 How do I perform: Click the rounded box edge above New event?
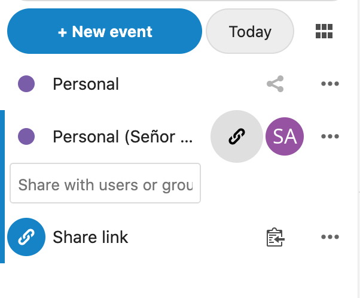click(179, 2)
